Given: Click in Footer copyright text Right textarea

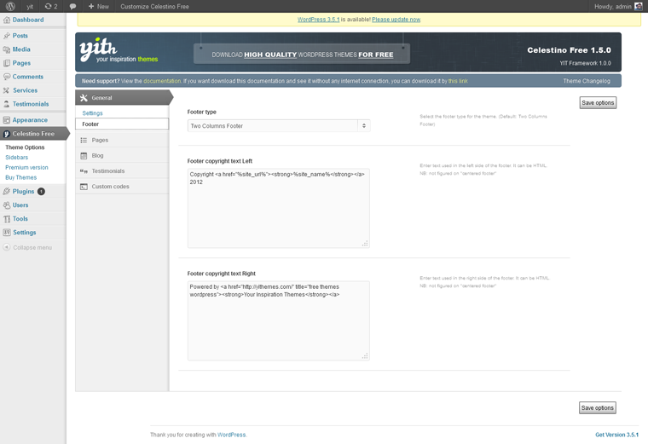Looking at the screenshot, I should pos(279,320).
